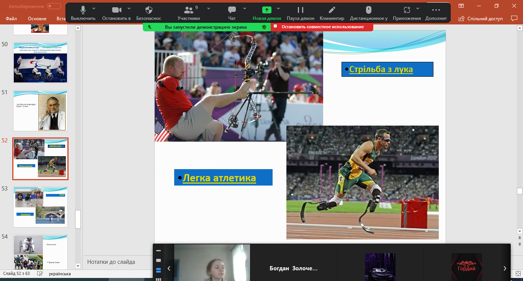Select the archer photo on slide
This screenshot has width=523, height=281.
pos(239,86)
